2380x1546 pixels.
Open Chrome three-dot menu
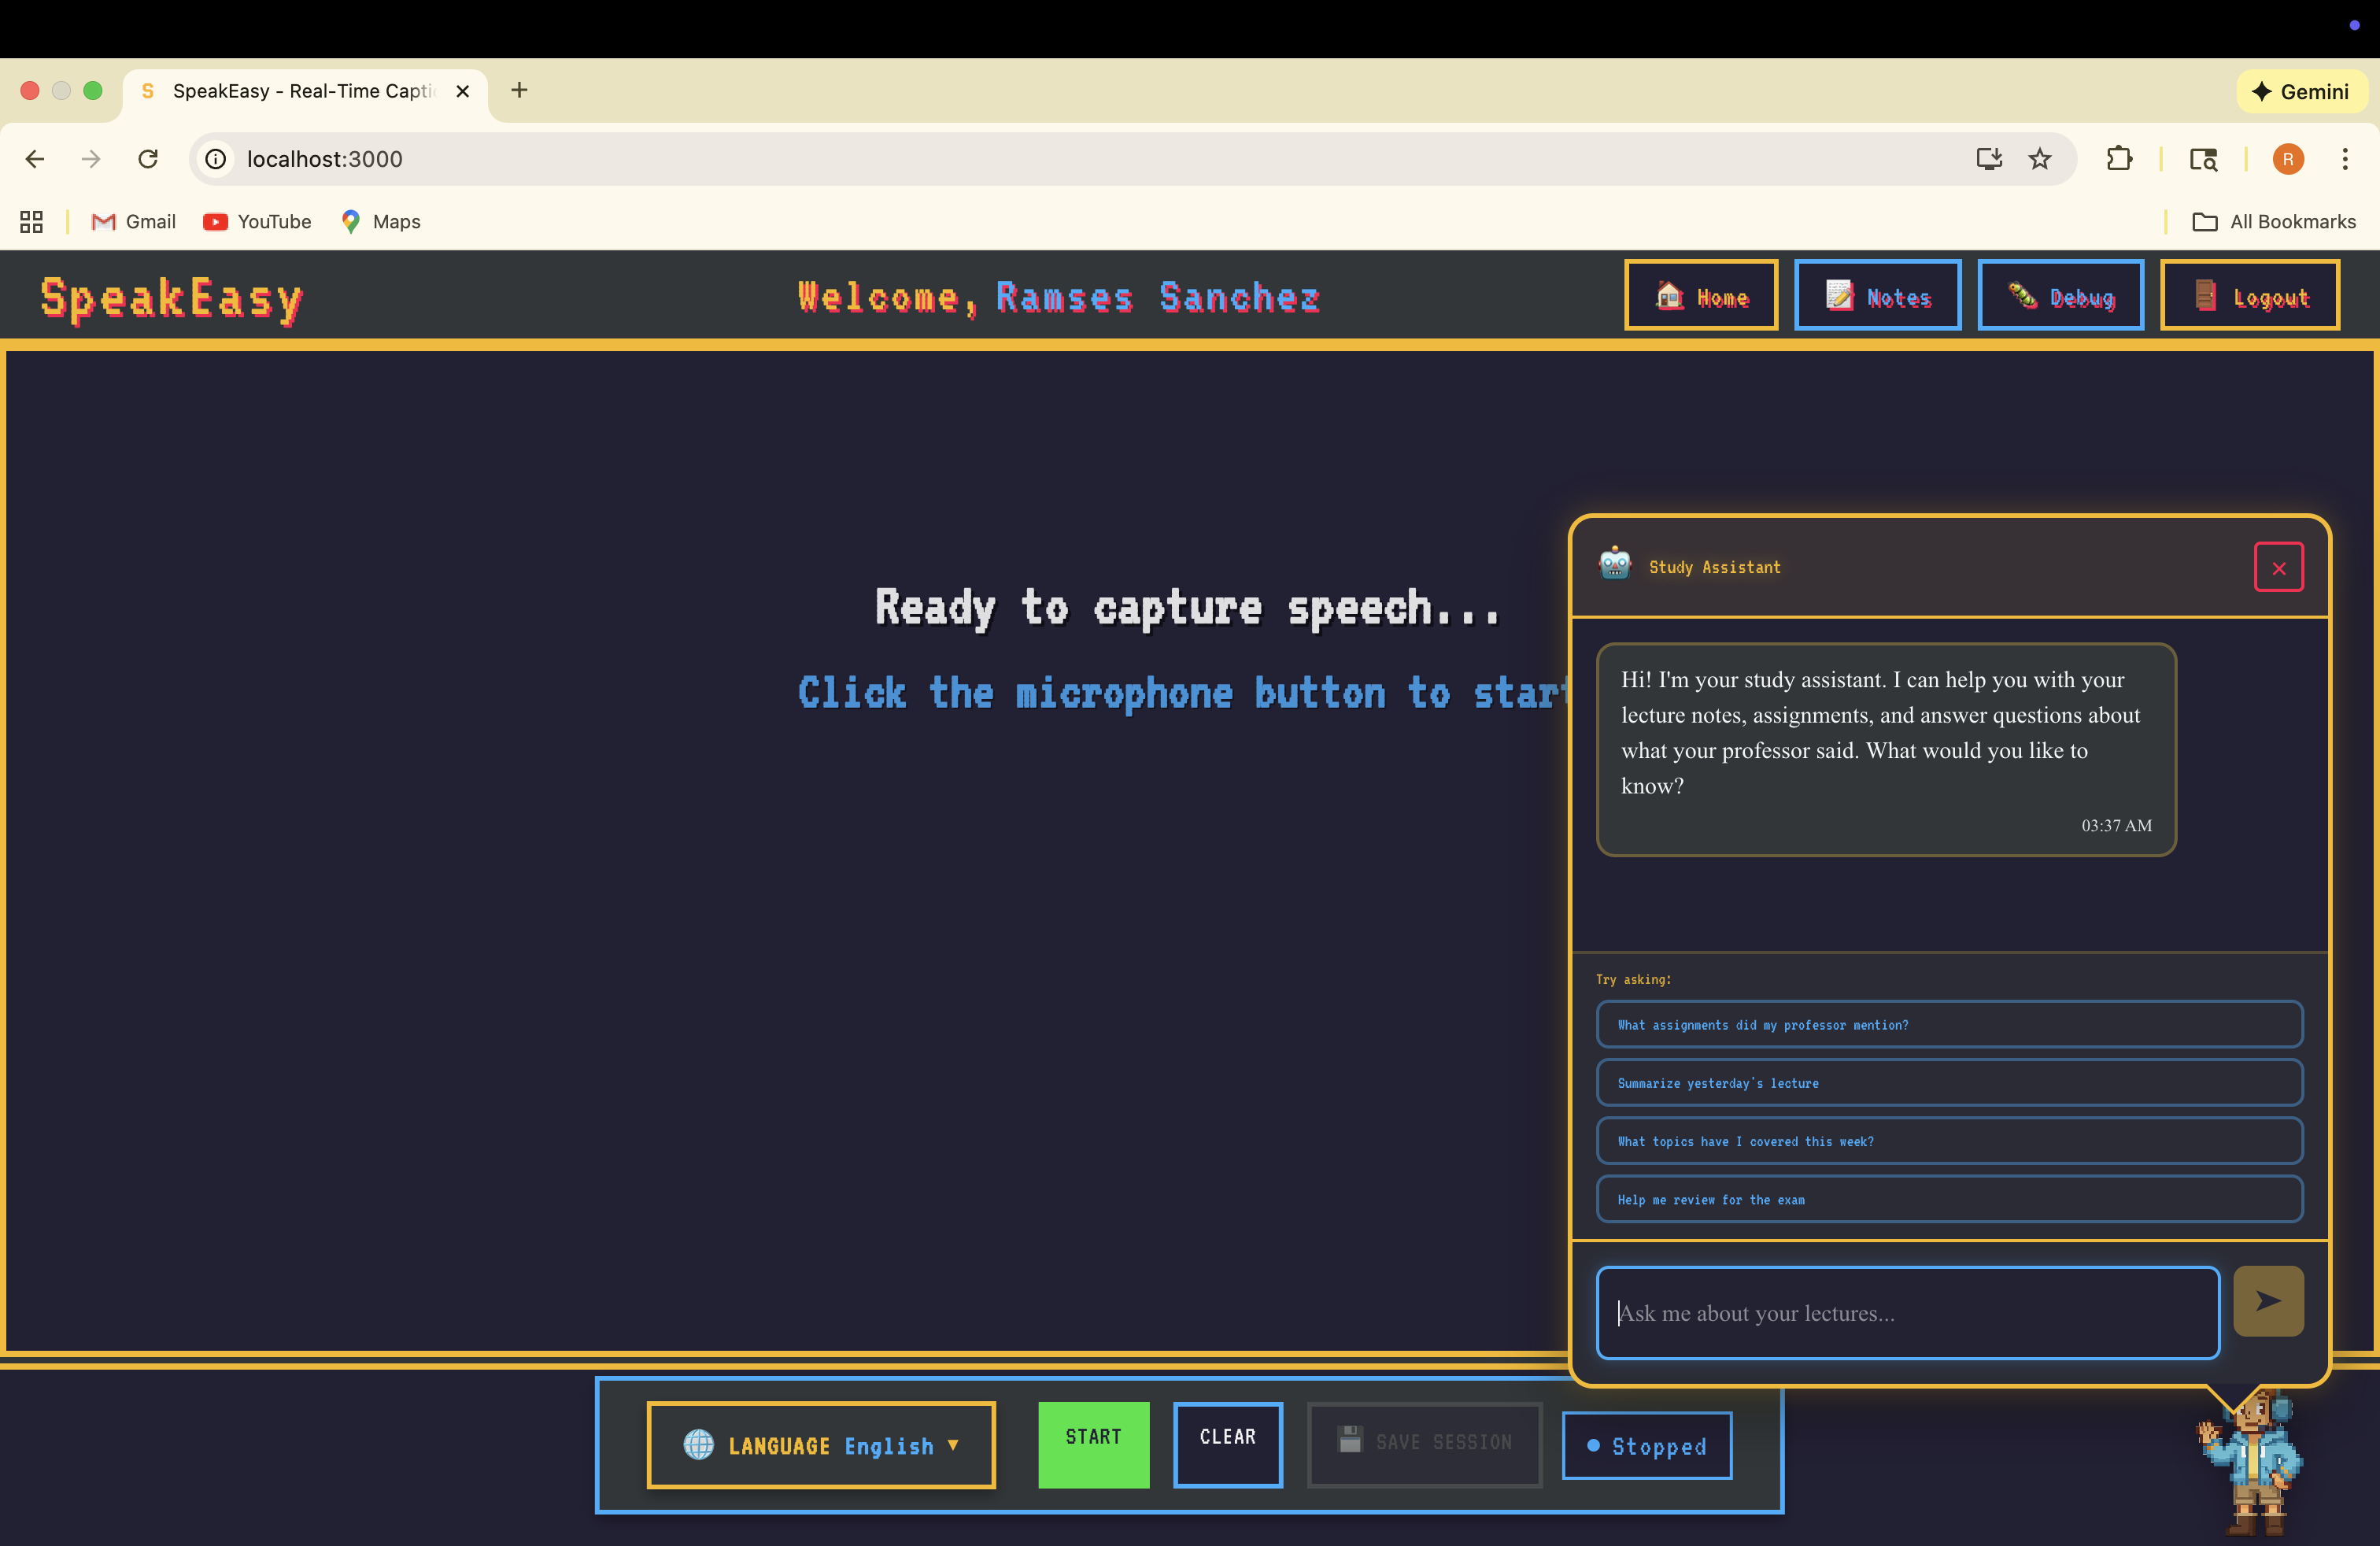(2344, 159)
